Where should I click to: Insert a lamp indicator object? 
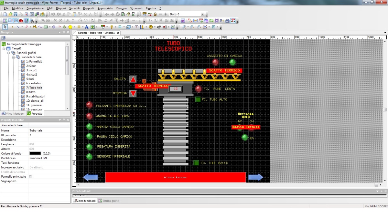[112, 27]
